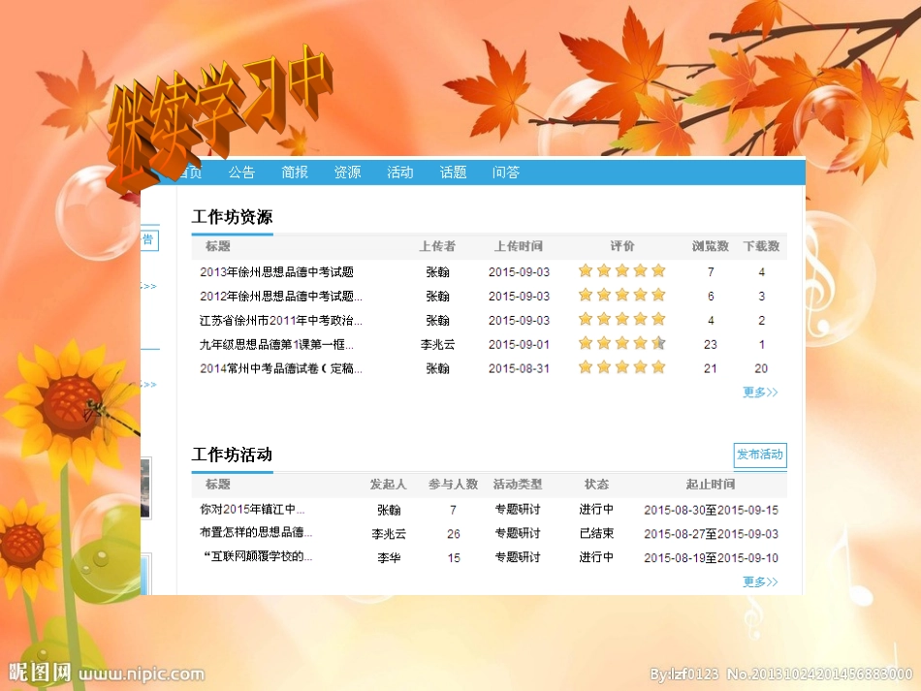Click view count 23 in resources table
This screenshot has width=921, height=691.
(711, 345)
